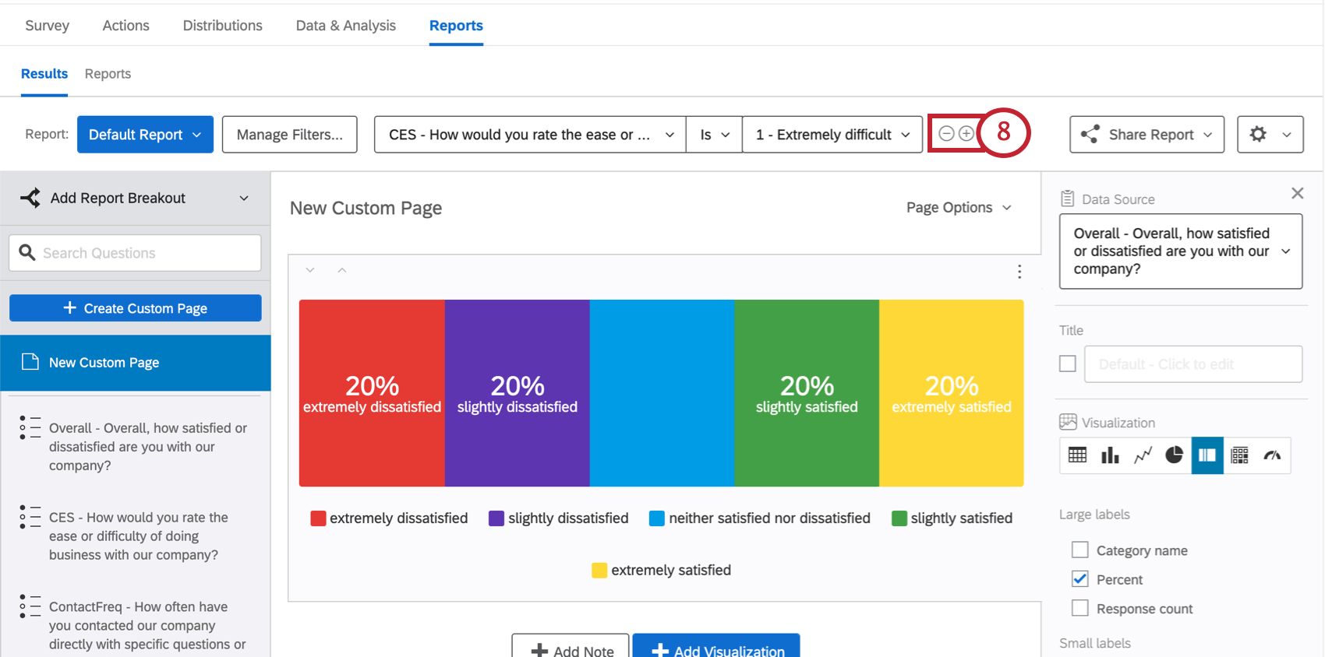1325x657 pixels.
Task: Go to the Data & Analysis tab
Action: click(x=345, y=26)
